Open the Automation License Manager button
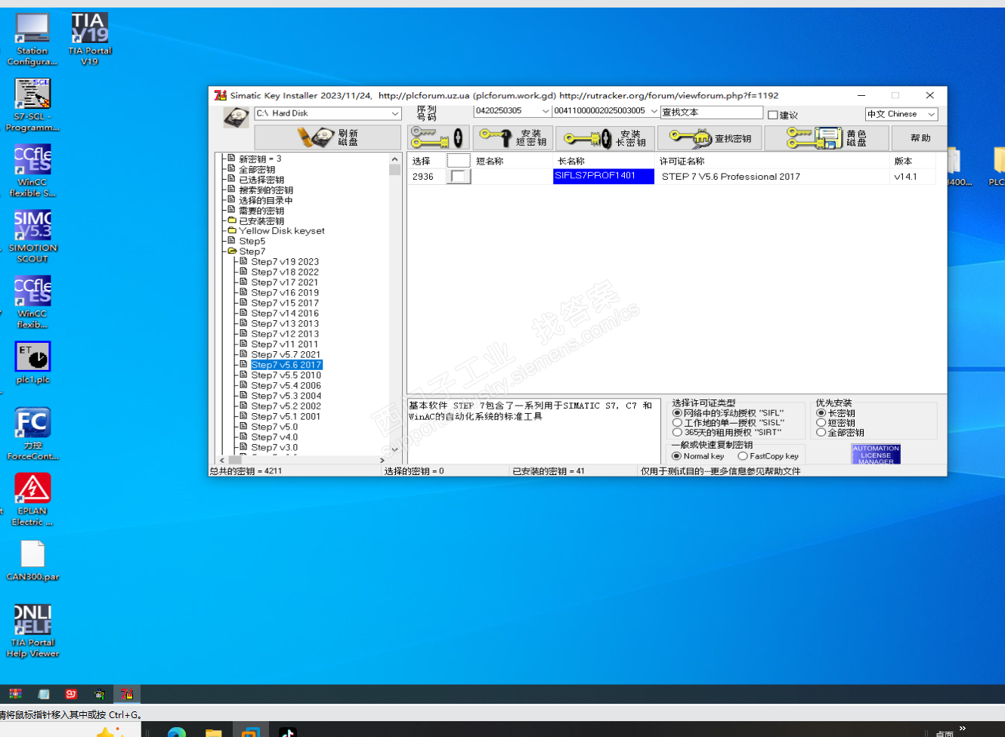This screenshot has width=1005, height=737. click(x=876, y=454)
